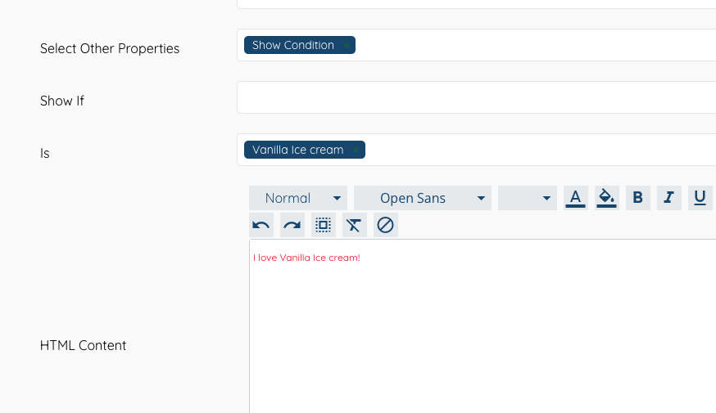Click the Show If input field
This screenshot has width=716, height=413.
click(476, 97)
